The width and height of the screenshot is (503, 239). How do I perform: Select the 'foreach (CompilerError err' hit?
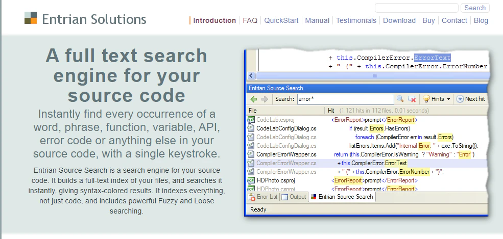(404, 137)
